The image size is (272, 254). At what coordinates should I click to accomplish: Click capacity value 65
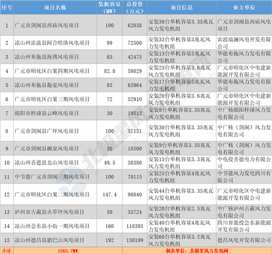(x=109, y=57)
